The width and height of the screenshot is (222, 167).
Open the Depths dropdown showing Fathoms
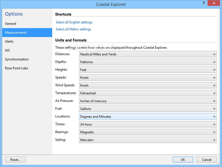(148, 62)
